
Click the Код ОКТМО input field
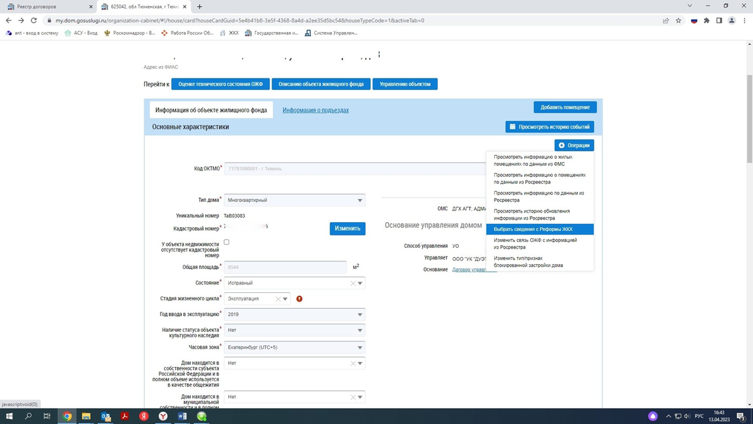click(355, 169)
